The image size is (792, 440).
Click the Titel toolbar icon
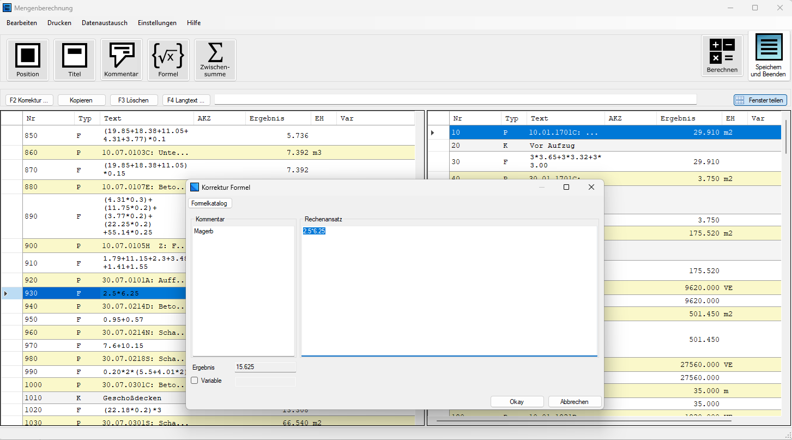tap(75, 60)
